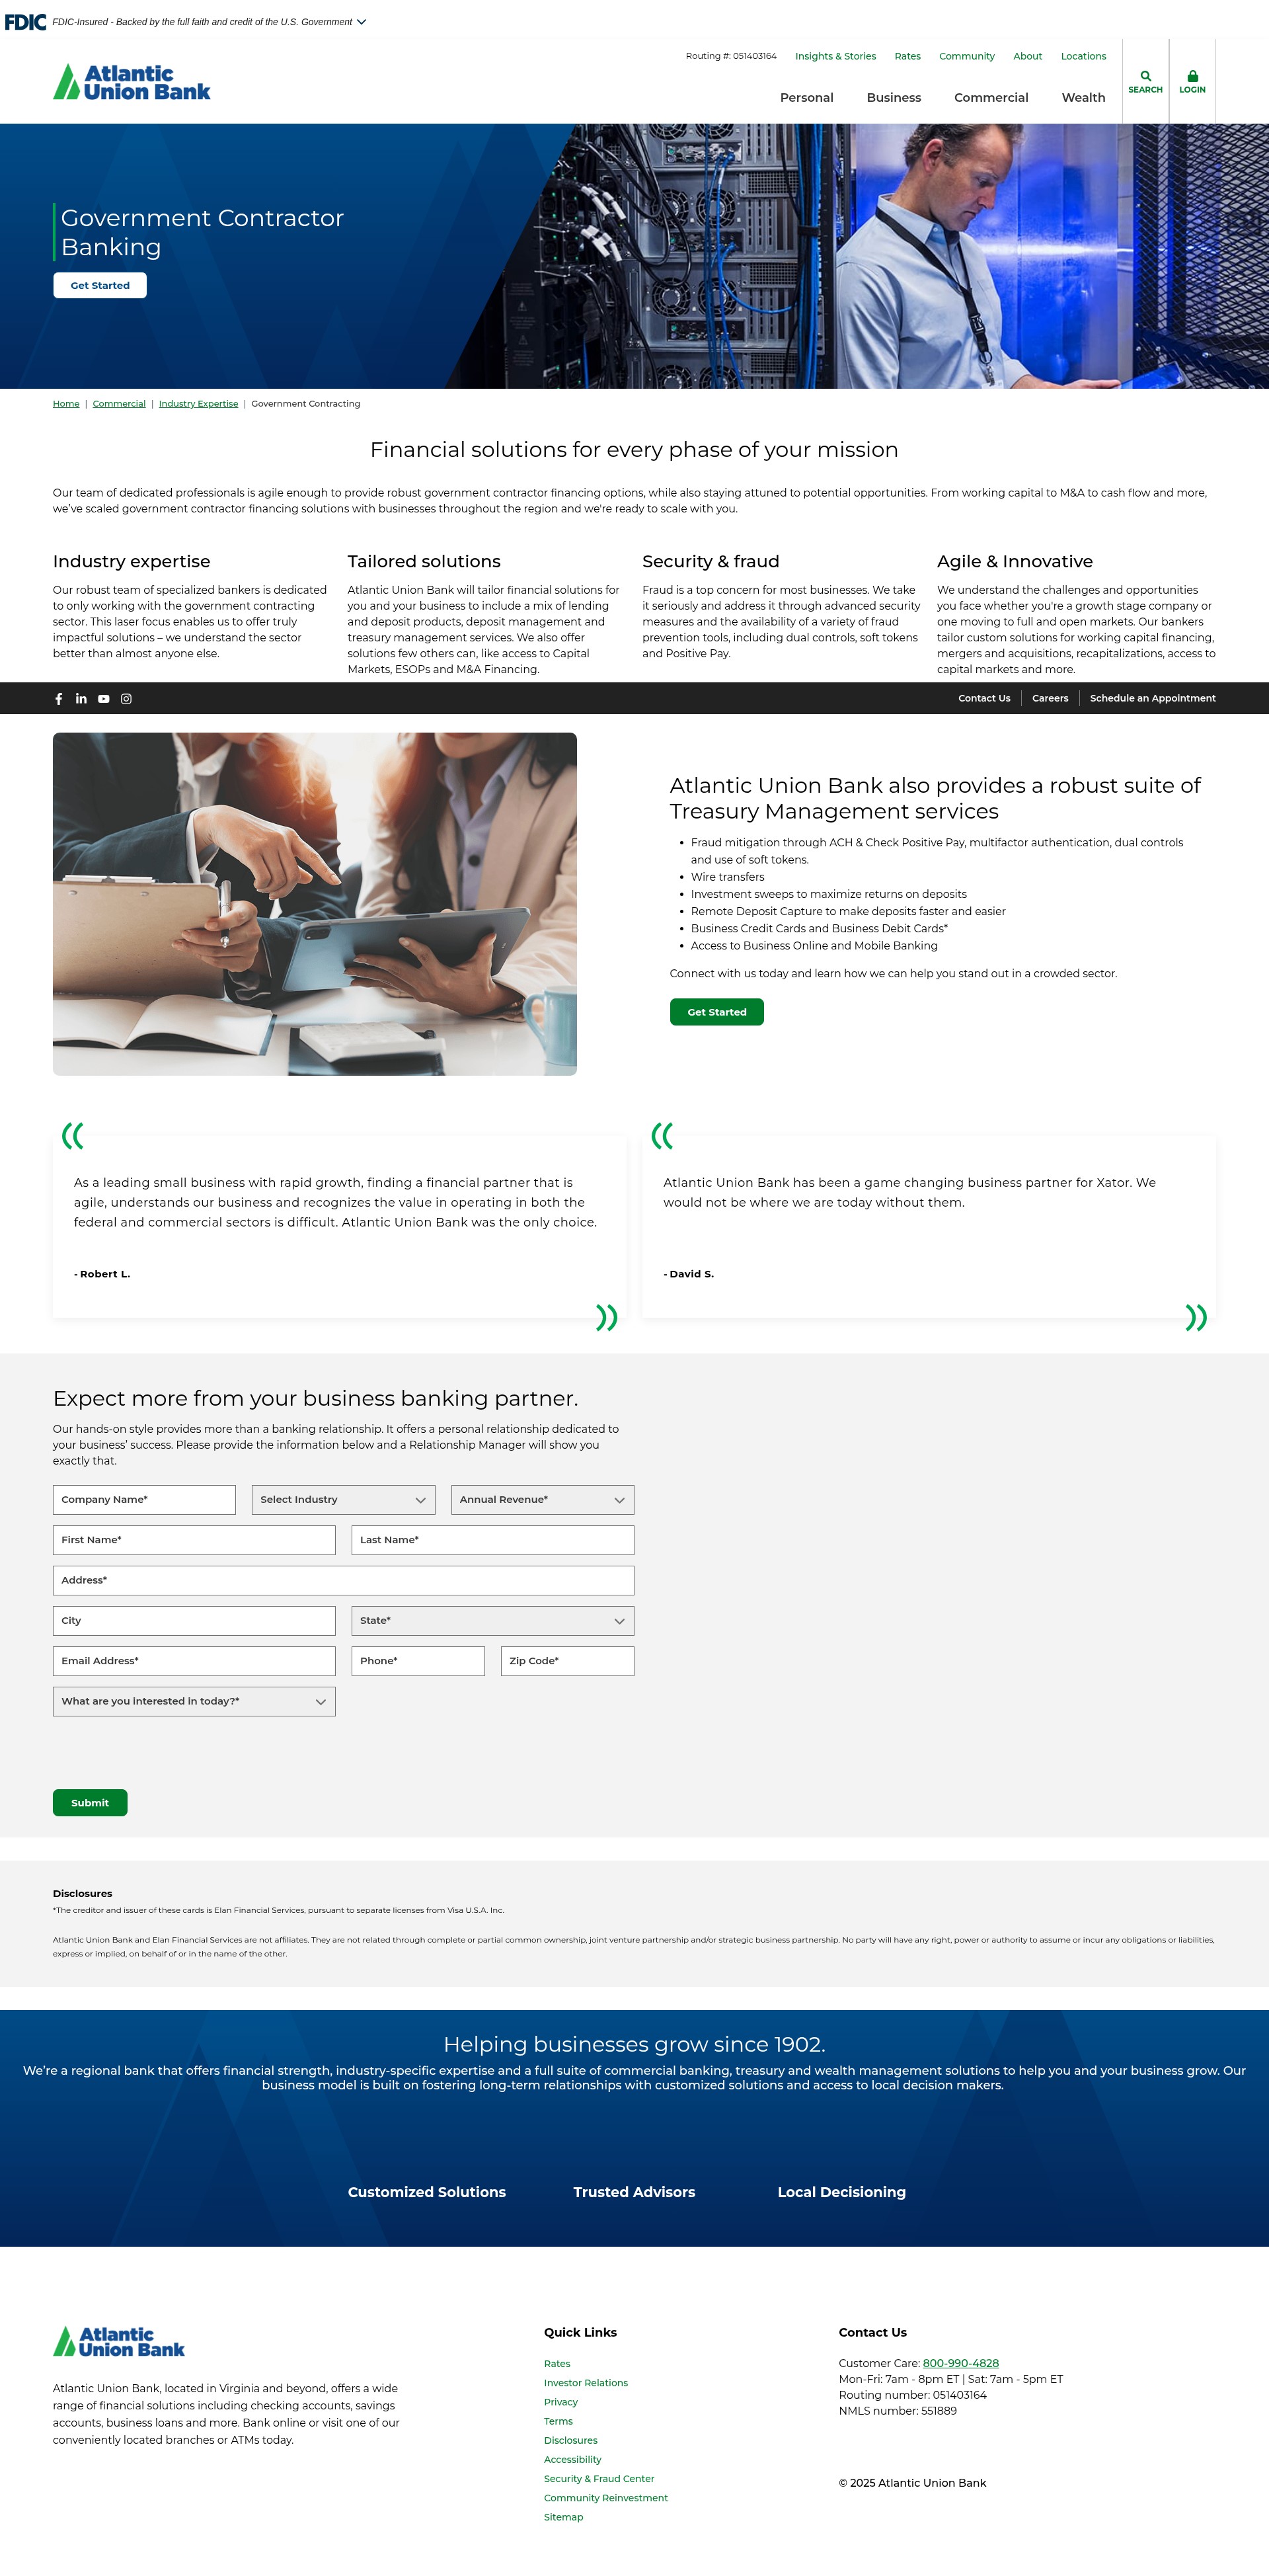Open the Sitemap link

tap(563, 2517)
